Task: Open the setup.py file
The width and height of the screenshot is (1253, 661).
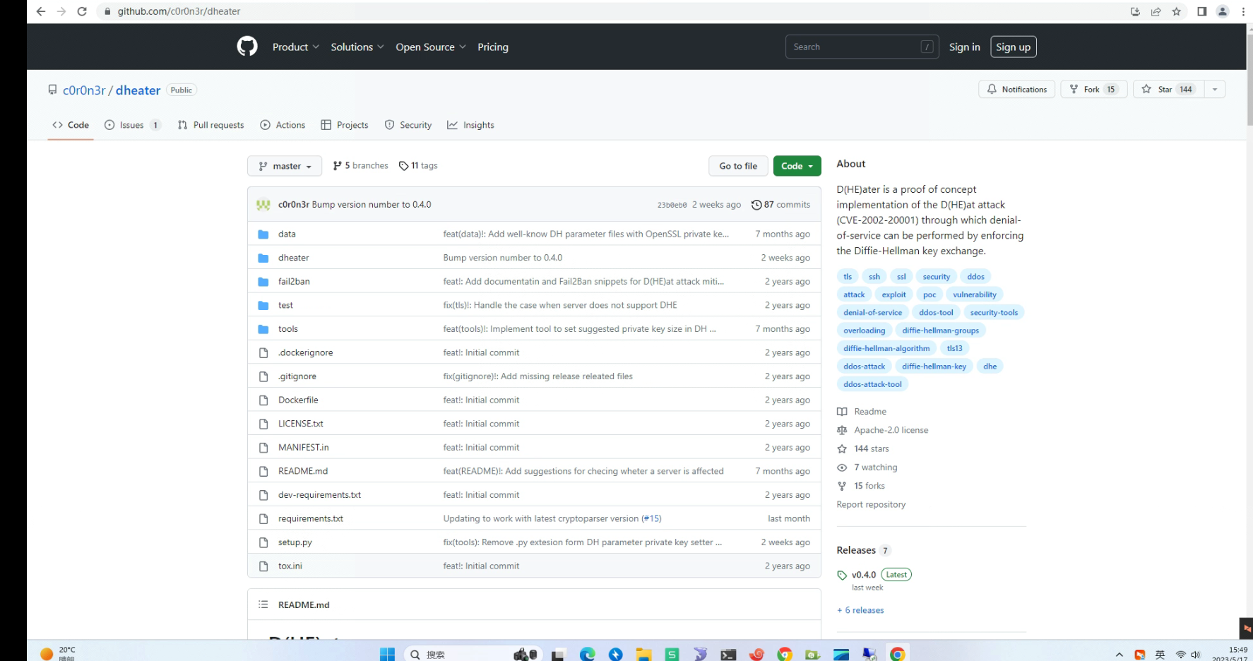Action: (295, 543)
